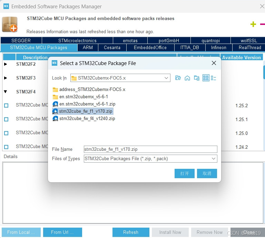This screenshot has width=265, height=238.
Task: Click the Description column header
Action: tap(35, 57)
